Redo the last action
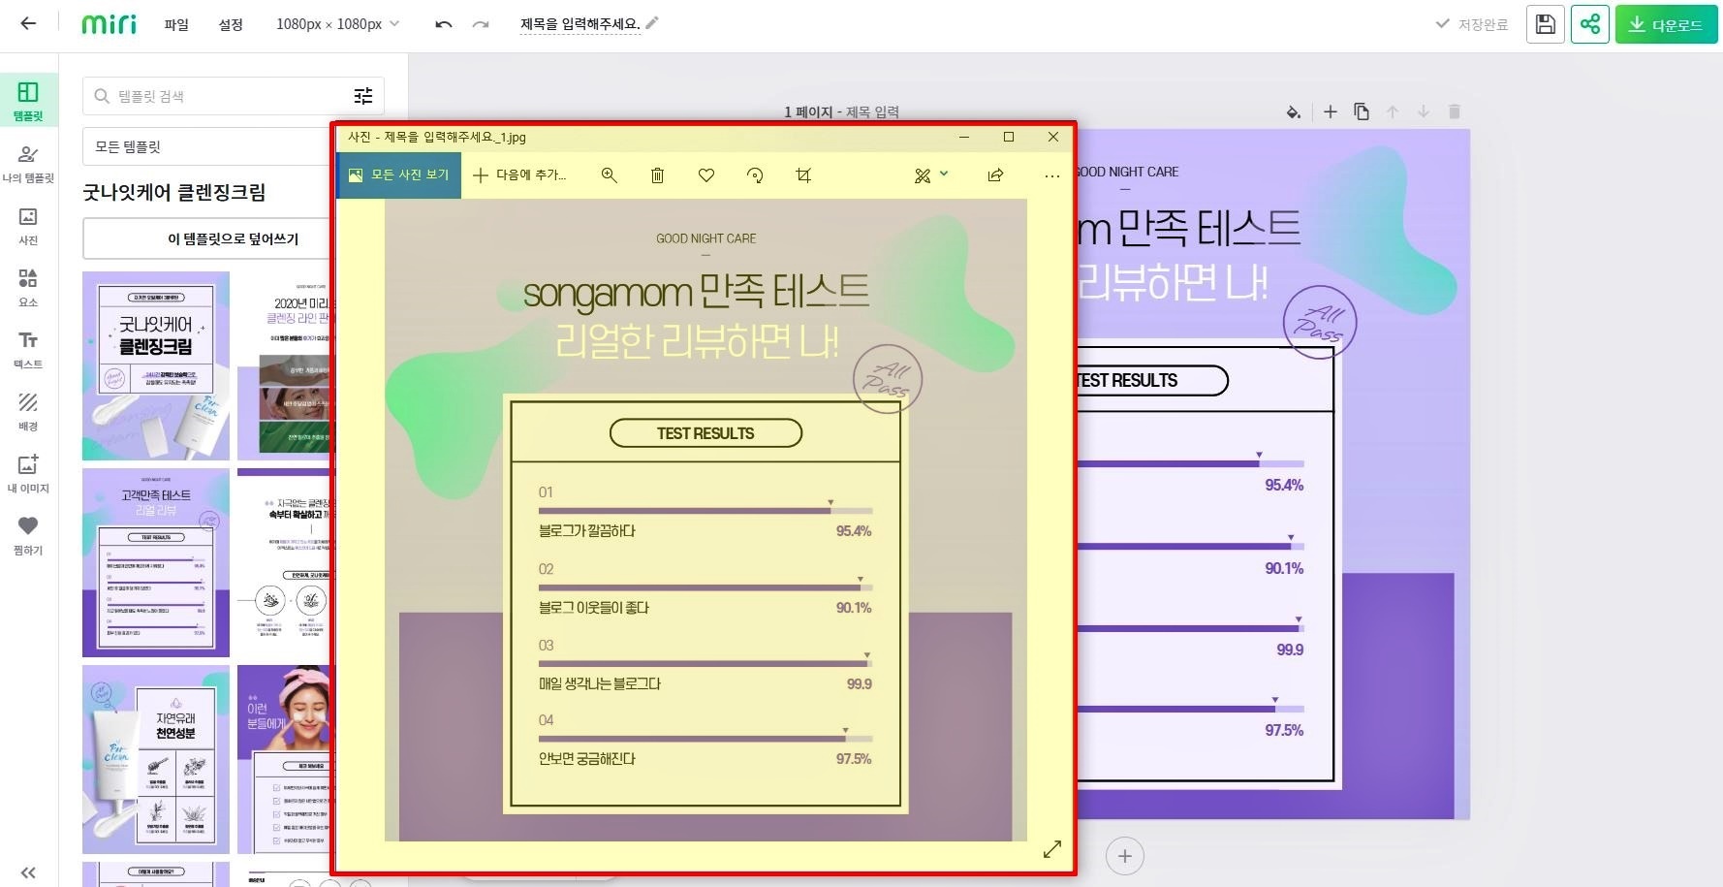 click(x=481, y=24)
